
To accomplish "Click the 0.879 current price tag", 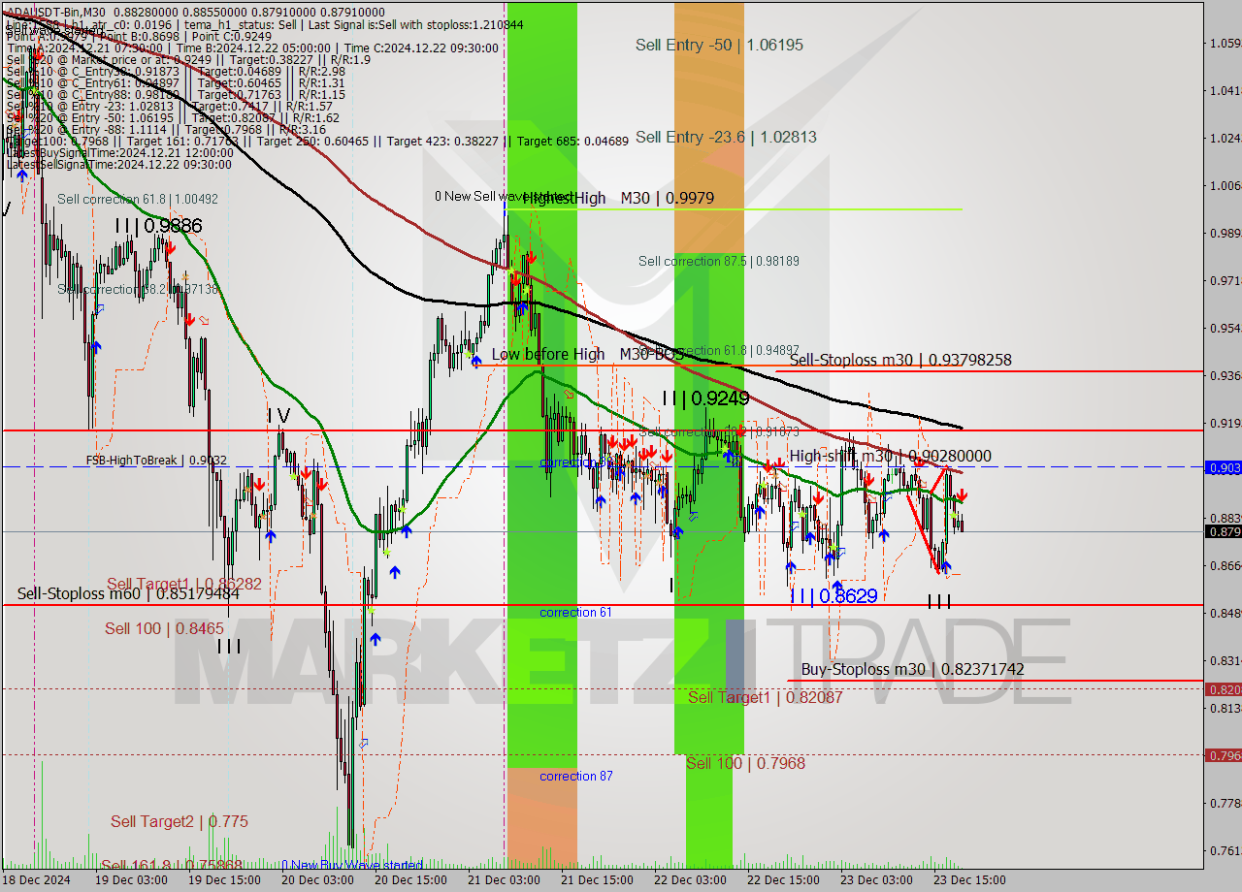I will pyautogui.click(x=1223, y=531).
